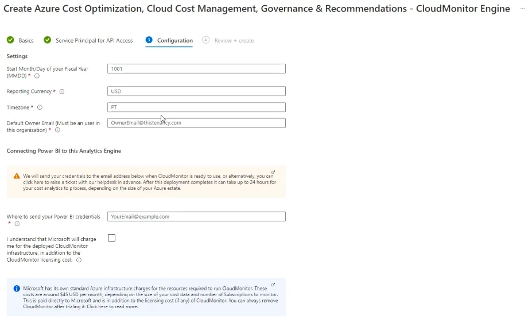Show info tooltip for Reporting Currency
Image resolution: width=528 pixels, height=326 pixels.
click(62, 92)
